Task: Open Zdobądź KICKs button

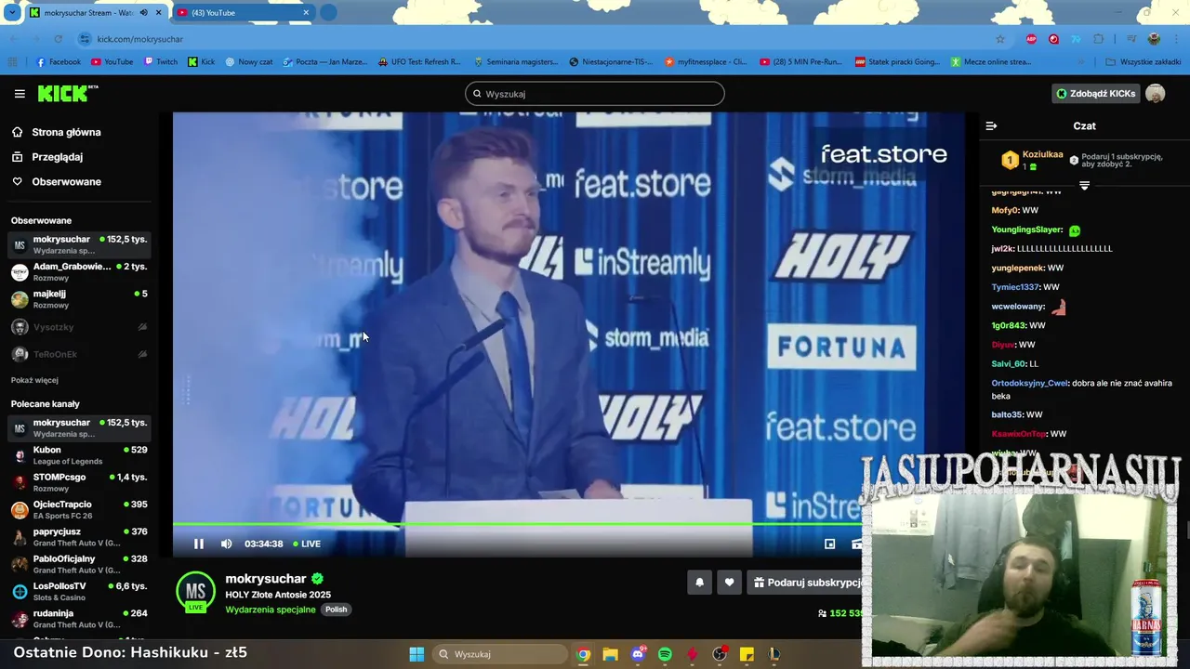Action: [x=1096, y=94]
